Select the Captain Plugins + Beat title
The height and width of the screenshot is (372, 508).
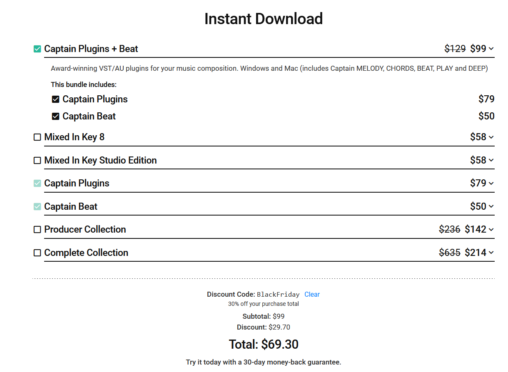point(91,49)
